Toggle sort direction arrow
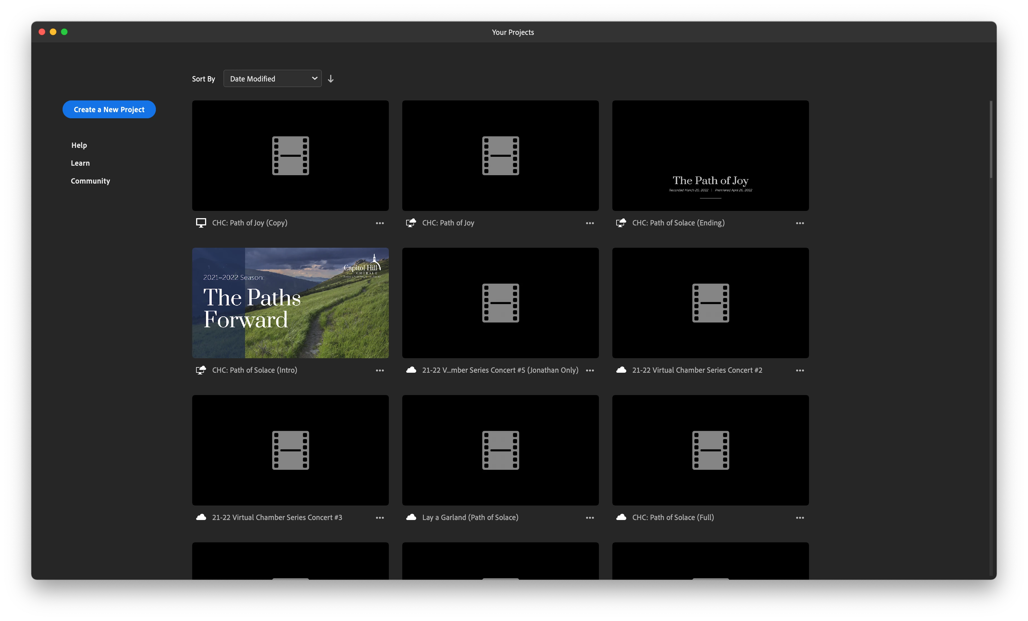The height and width of the screenshot is (621, 1028). click(330, 79)
